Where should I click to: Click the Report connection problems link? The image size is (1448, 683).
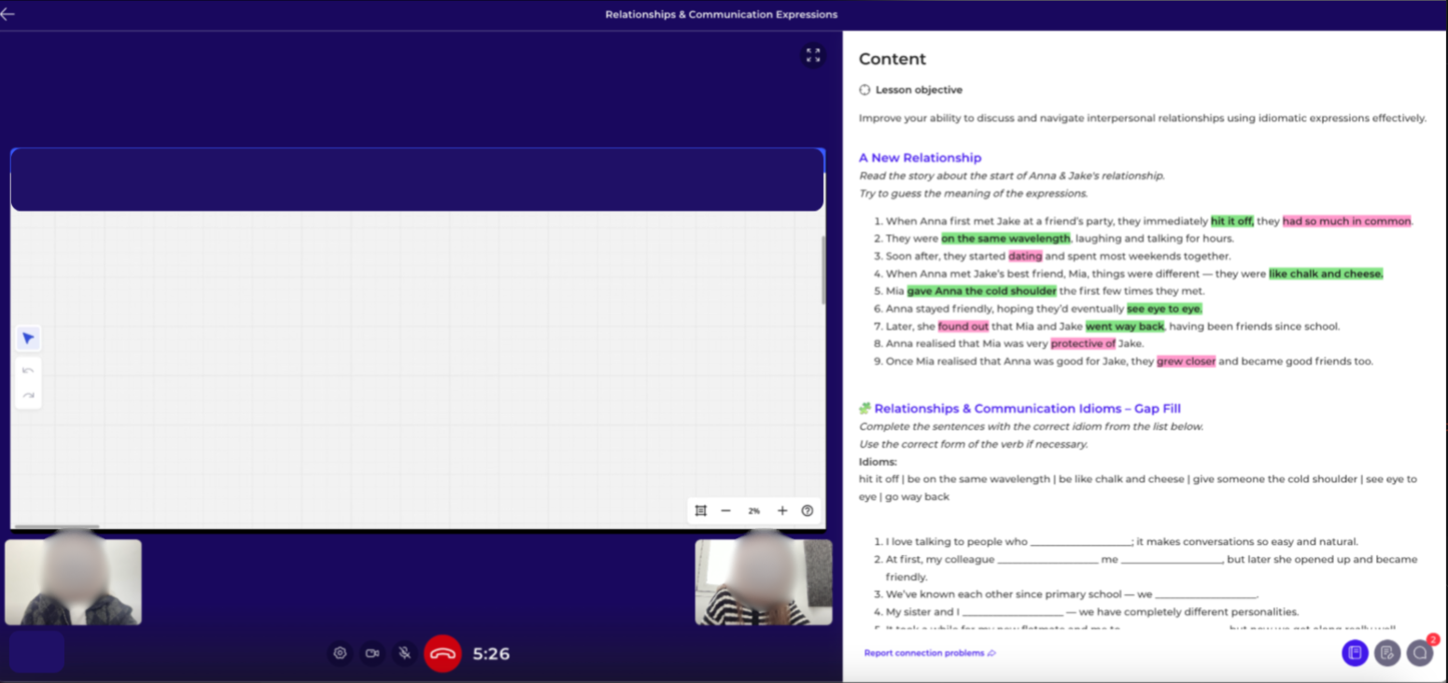tap(929, 653)
